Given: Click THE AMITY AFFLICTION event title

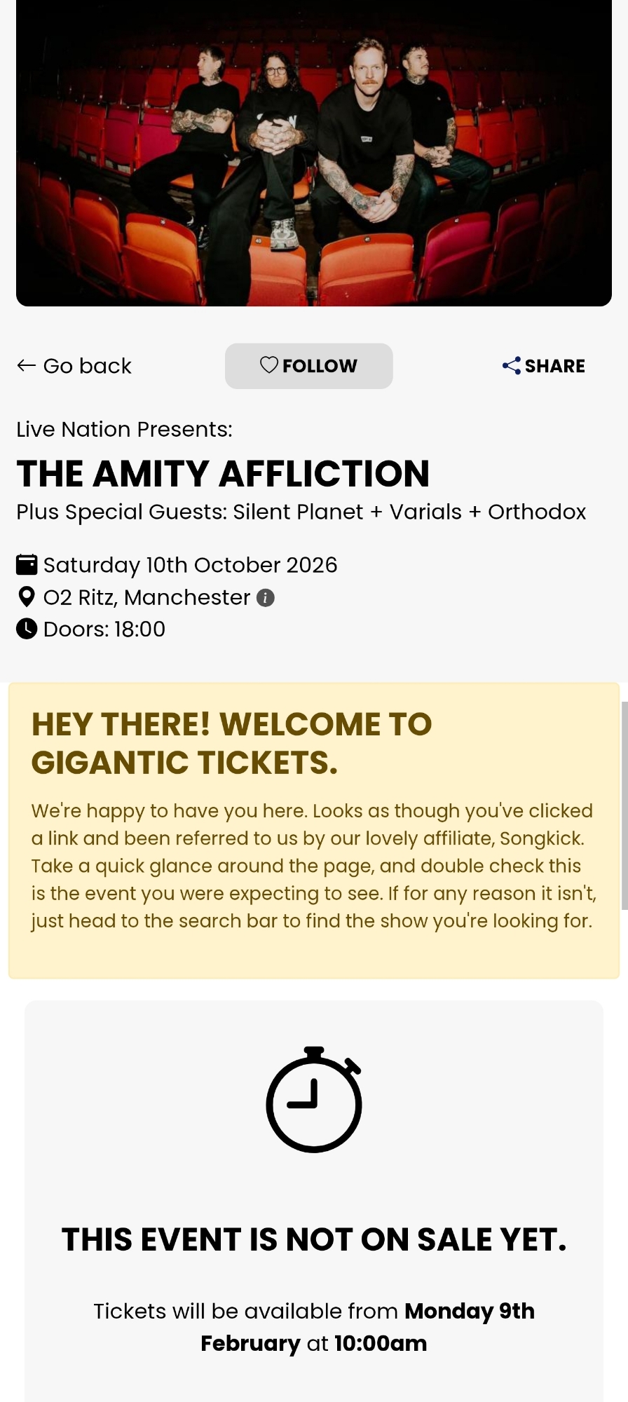Looking at the screenshot, I should tap(223, 473).
